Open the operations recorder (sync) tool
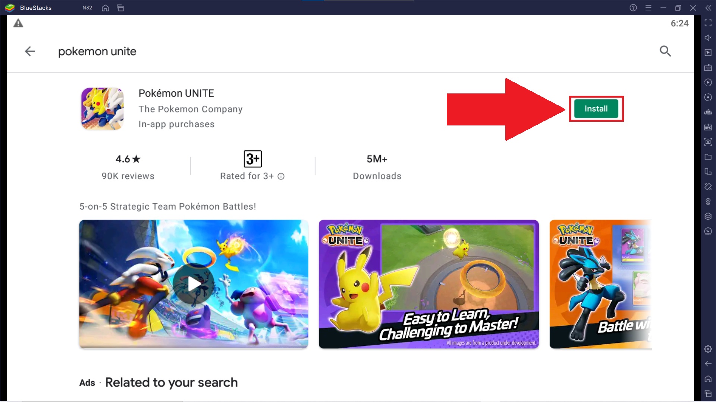Screen dimensions: 716x402 (708, 97)
